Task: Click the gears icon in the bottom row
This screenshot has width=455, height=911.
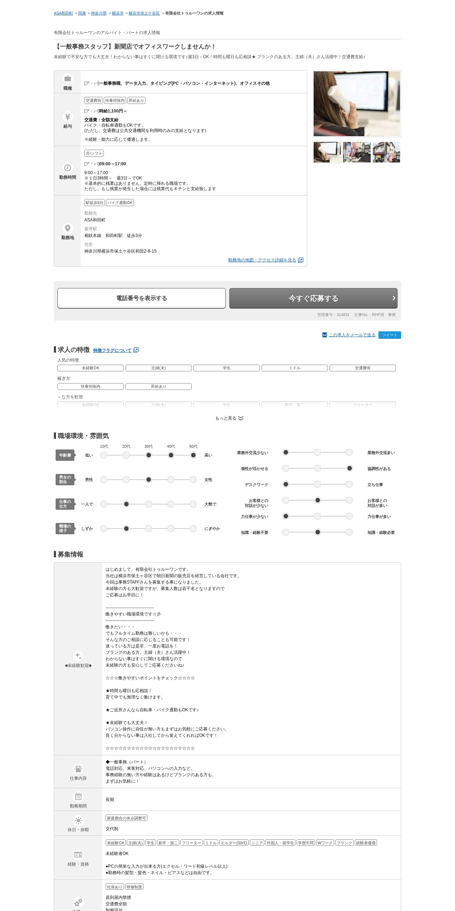Action: coord(78,902)
